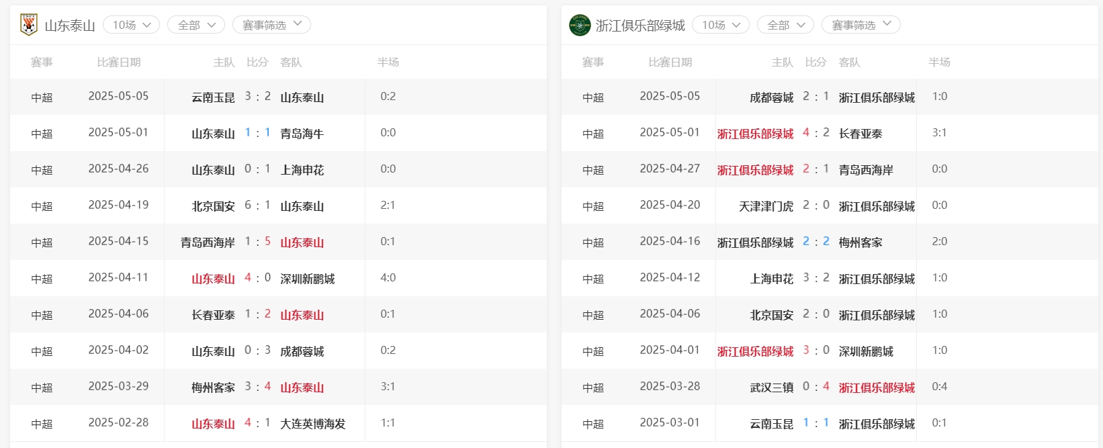The height and width of the screenshot is (448, 1103).
Task: Open the 10场 dropdown for 山东泰山
Action: click(131, 25)
